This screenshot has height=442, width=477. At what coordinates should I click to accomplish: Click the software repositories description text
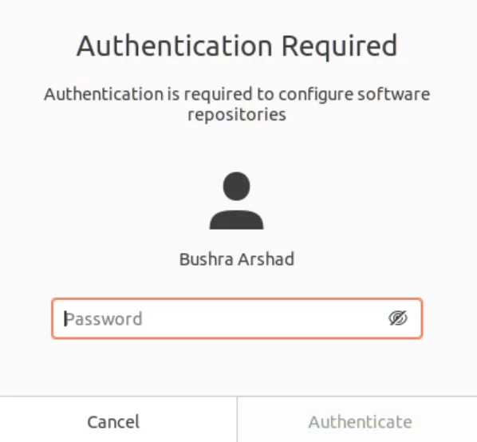tap(237, 104)
